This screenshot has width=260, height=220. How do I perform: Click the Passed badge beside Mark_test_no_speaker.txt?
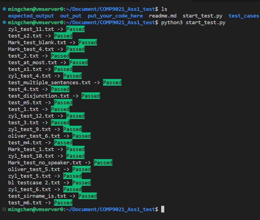pos(103,162)
